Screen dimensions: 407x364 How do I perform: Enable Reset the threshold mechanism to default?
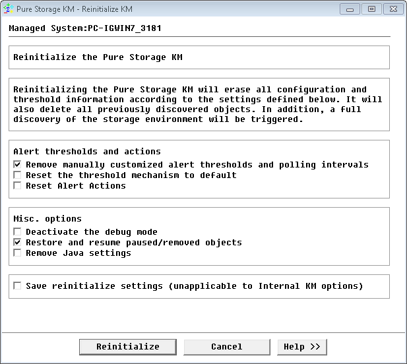click(18, 175)
